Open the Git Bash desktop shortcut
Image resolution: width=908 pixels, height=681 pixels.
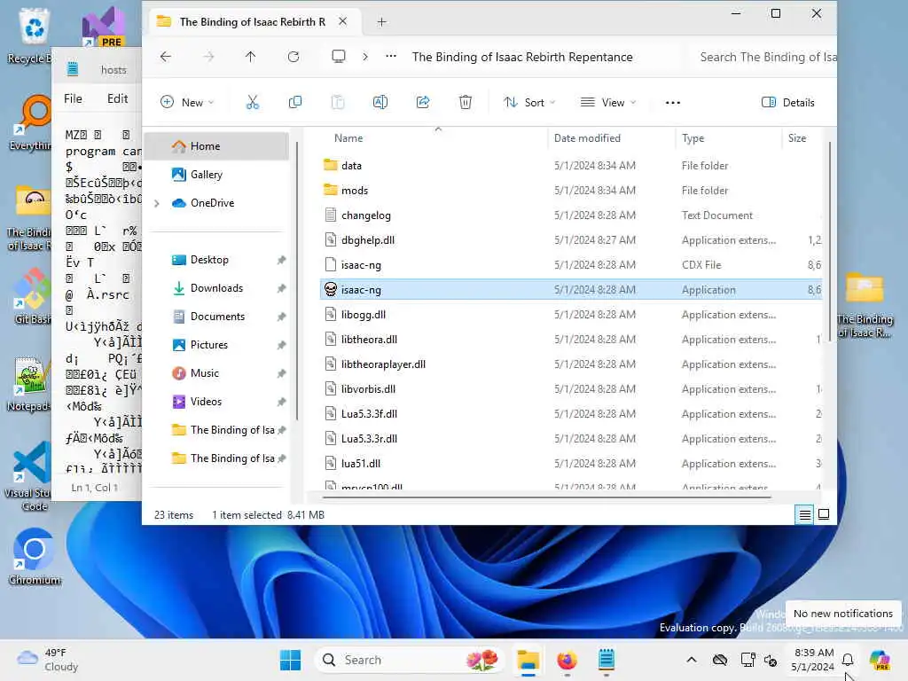tap(33, 296)
